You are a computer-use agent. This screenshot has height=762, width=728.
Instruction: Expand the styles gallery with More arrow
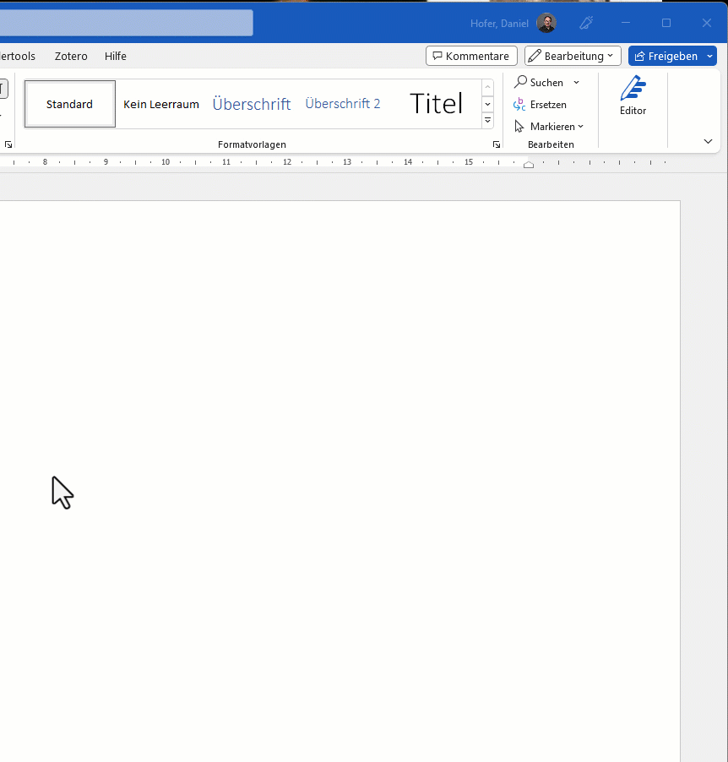click(x=488, y=121)
